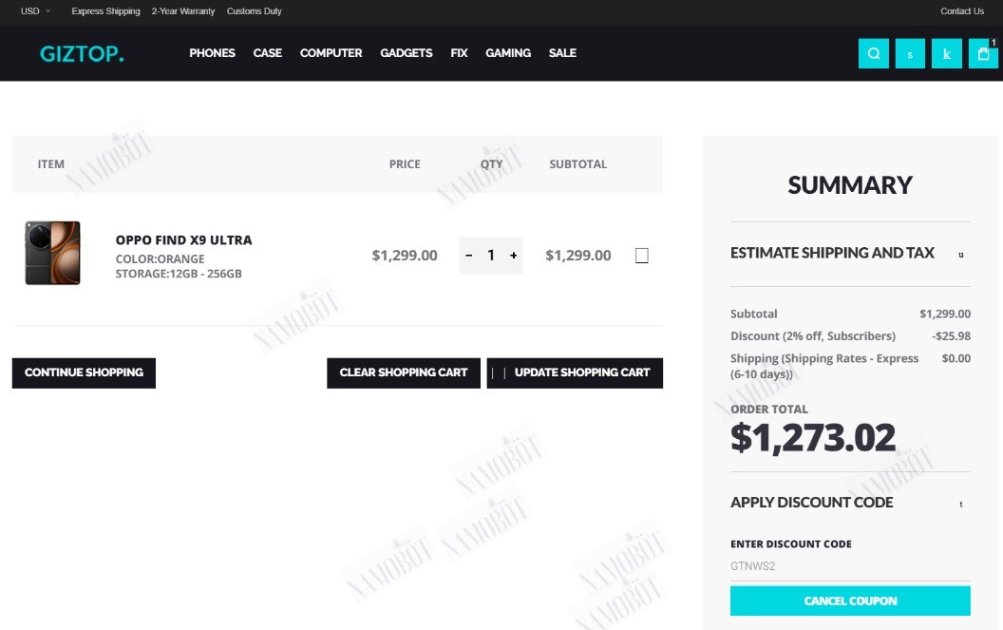The width and height of the screenshot is (1003, 630).
Task: Click the "s" icon button in header
Action: [x=910, y=54]
